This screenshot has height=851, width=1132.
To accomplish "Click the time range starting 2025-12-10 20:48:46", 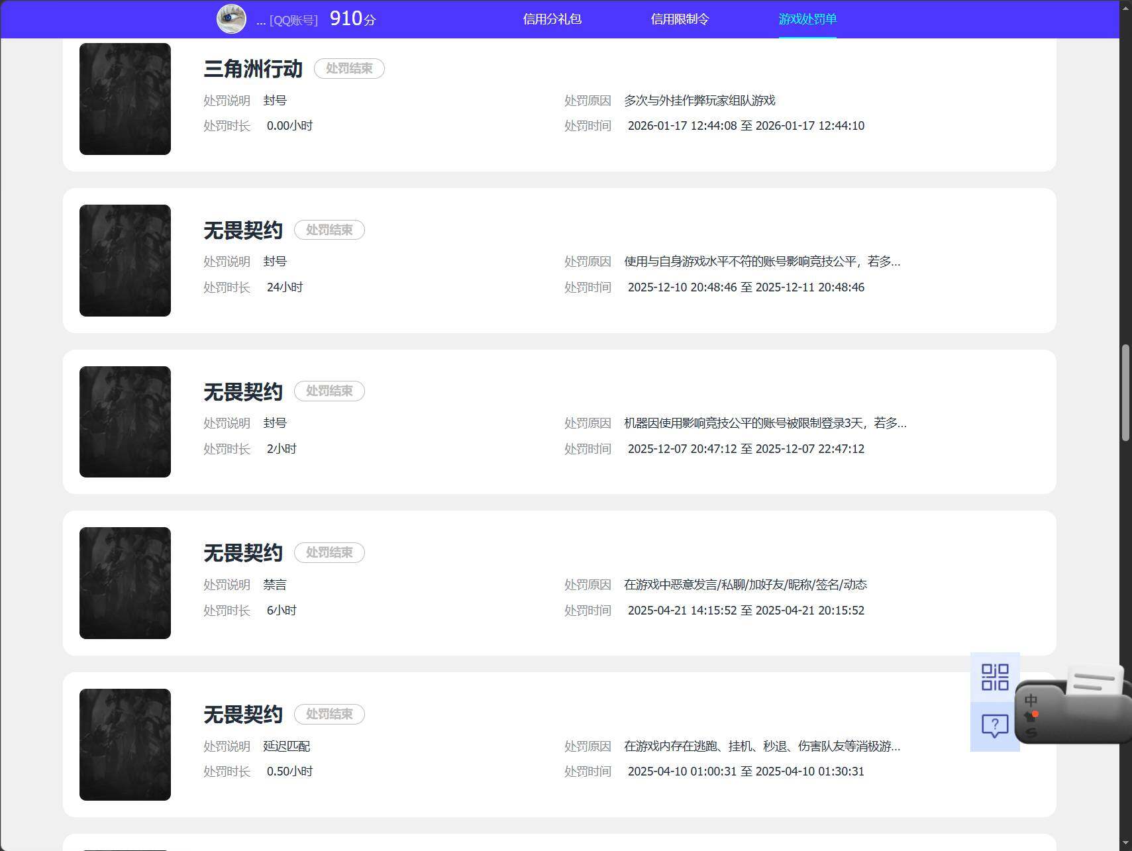I will [x=746, y=287].
